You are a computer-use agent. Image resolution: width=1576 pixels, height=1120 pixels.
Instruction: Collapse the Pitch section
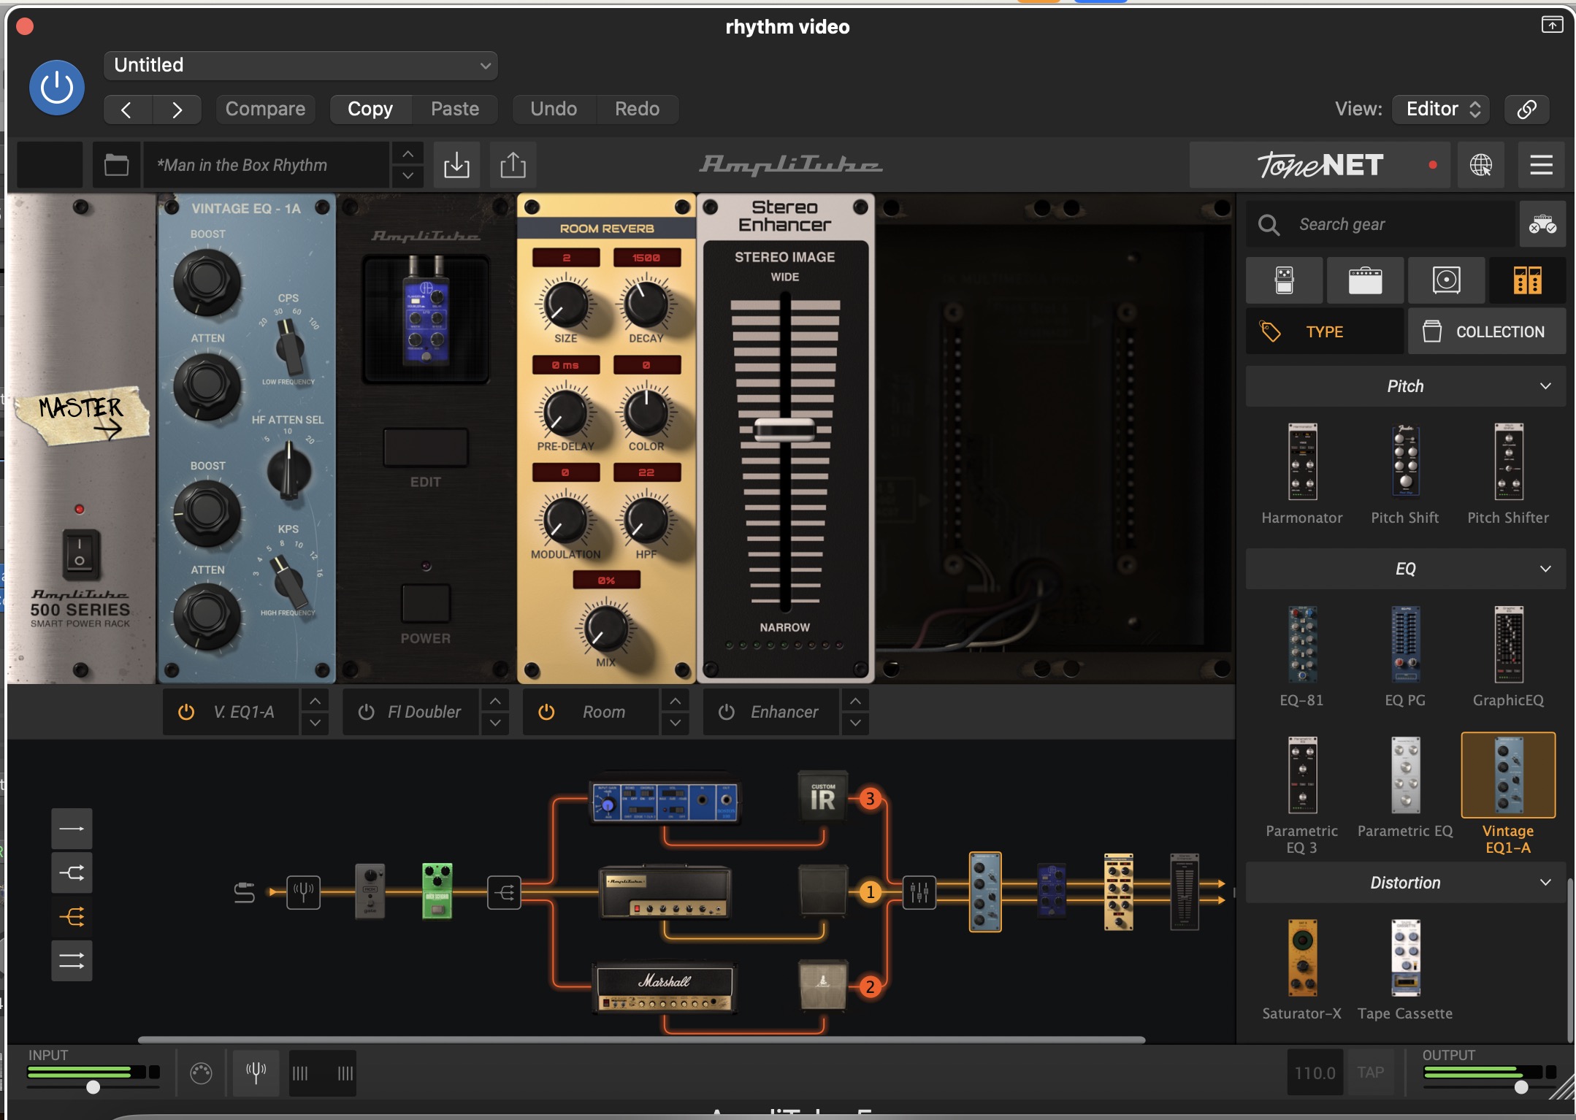tap(1406, 386)
